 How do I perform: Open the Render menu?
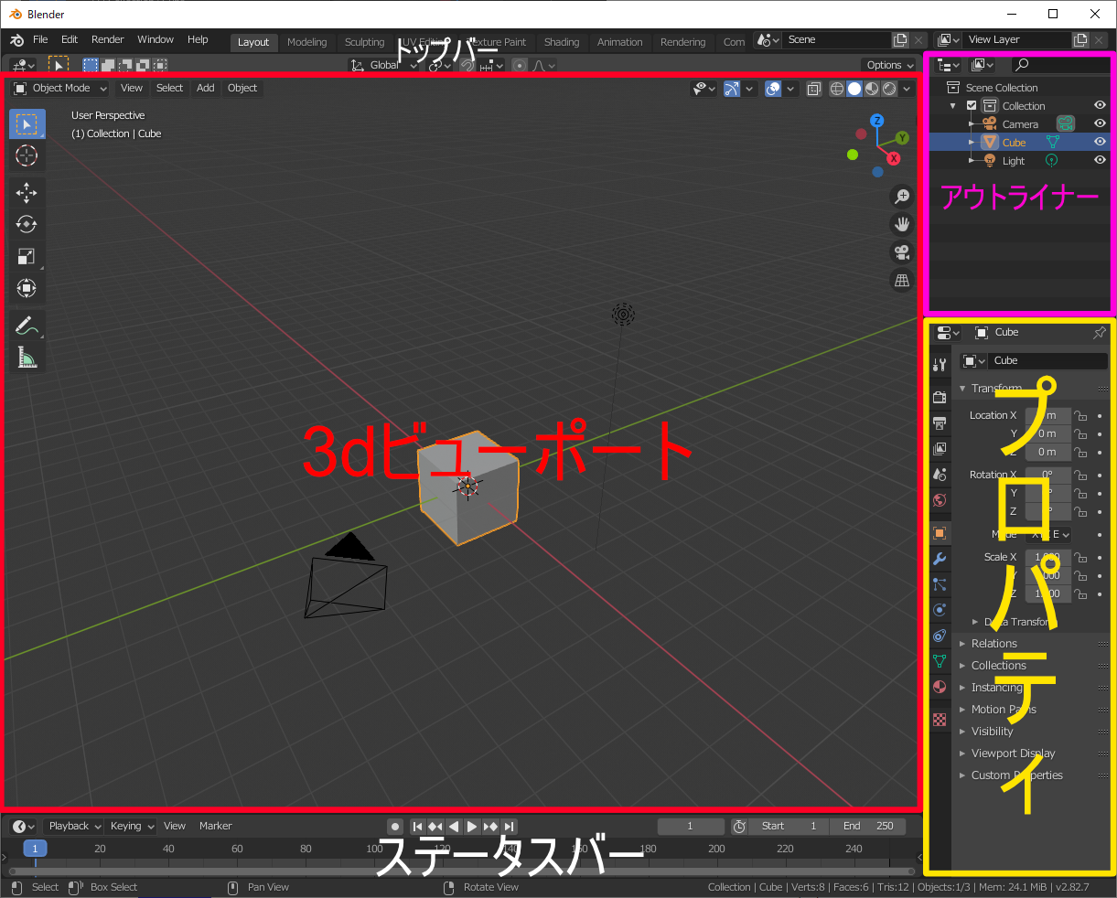coord(107,40)
